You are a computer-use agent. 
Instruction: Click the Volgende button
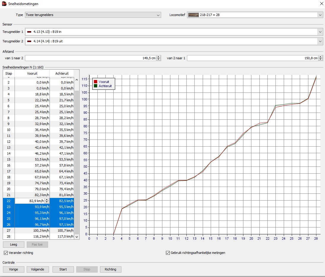click(37, 269)
